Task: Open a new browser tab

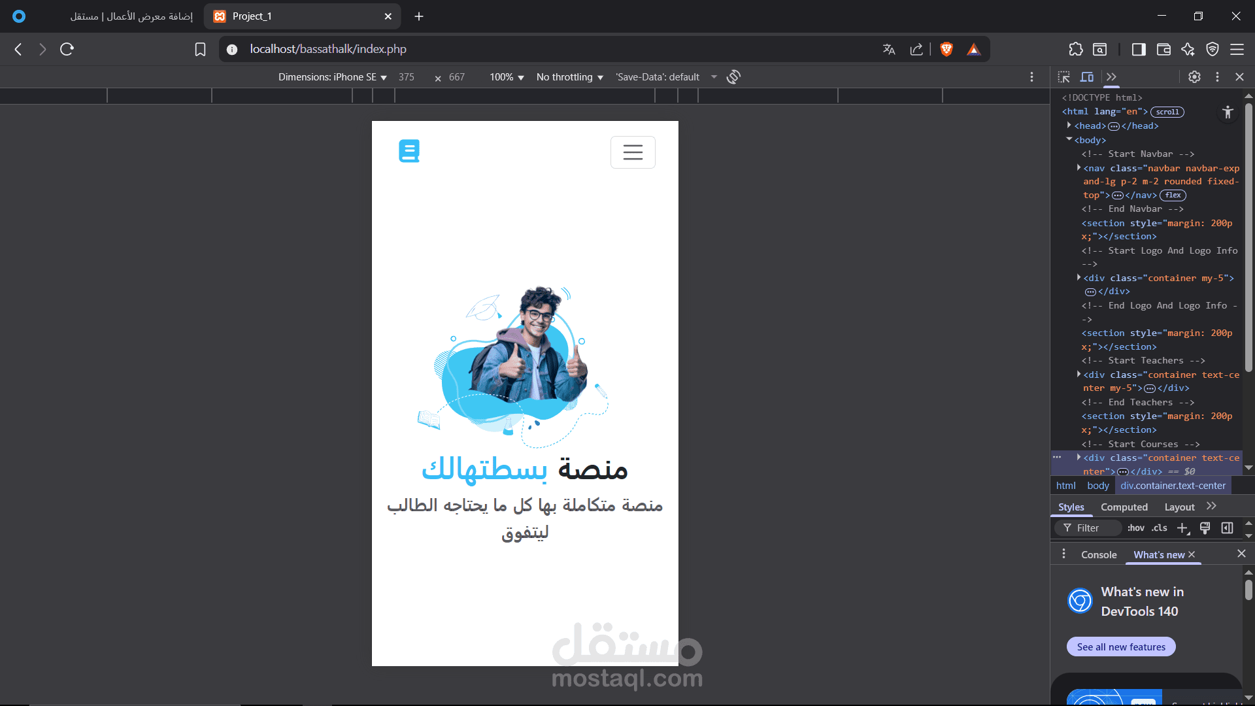Action: [x=419, y=16]
